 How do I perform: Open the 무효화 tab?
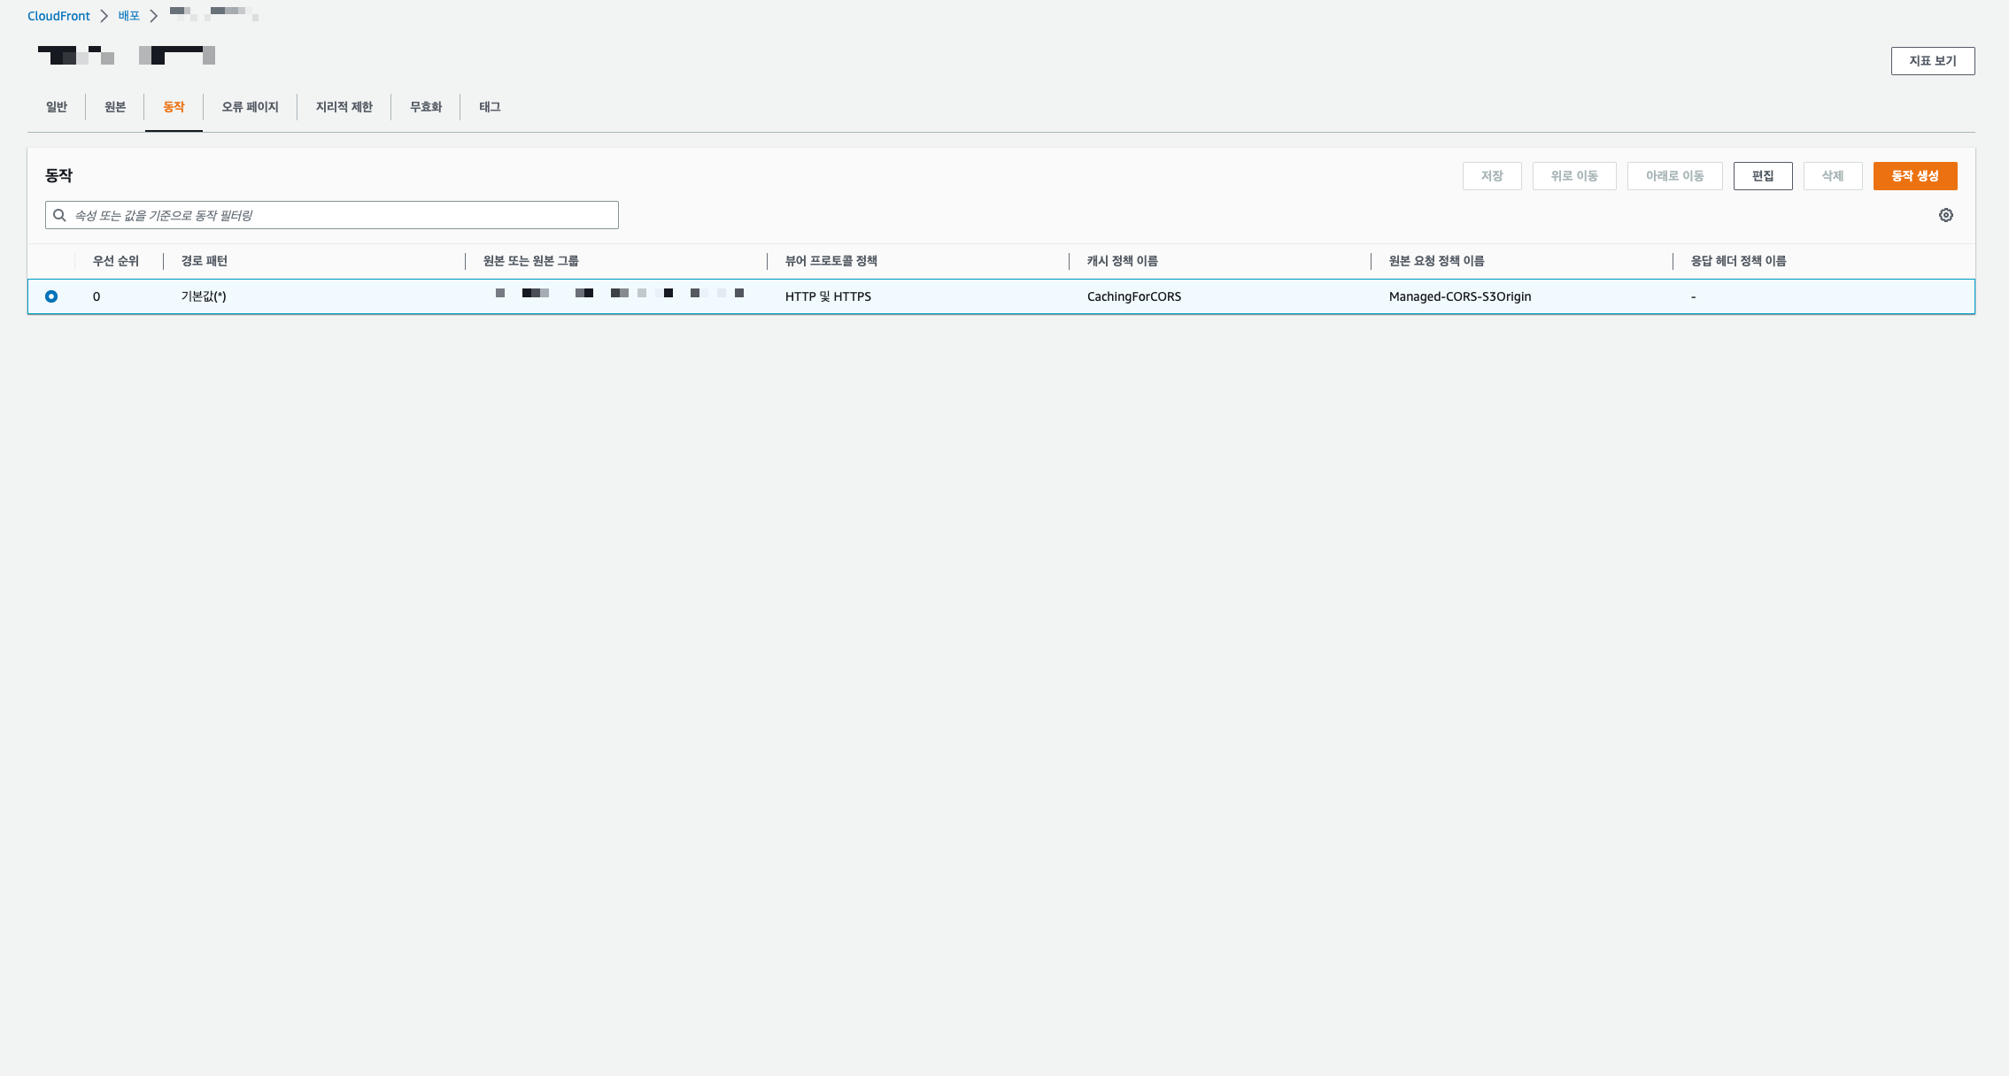(425, 107)
